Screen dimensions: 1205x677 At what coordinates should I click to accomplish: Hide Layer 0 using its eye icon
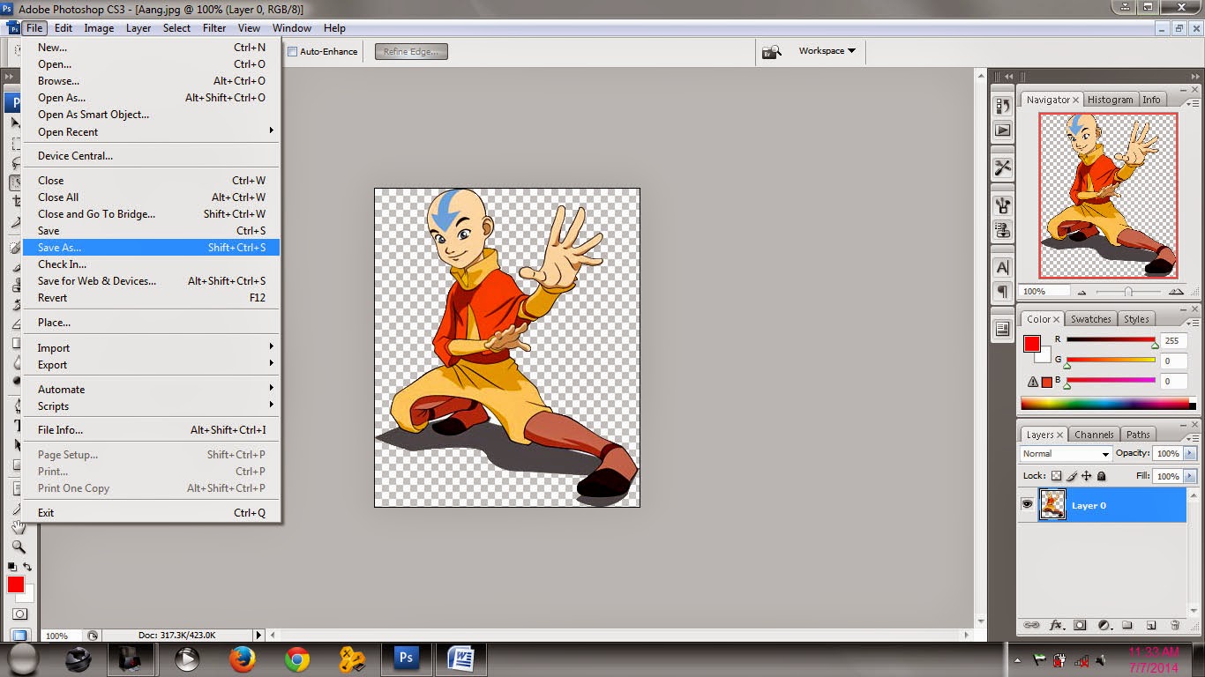pyautogui.click(x=1027, y=504)
